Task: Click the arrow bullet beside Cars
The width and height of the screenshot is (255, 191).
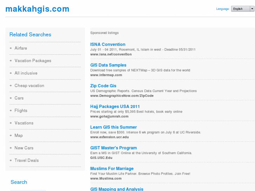Action: tap(11, 98)
